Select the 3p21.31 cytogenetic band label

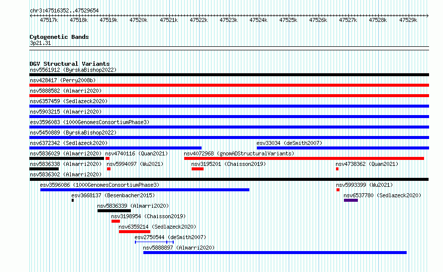[x=40, y=43]
